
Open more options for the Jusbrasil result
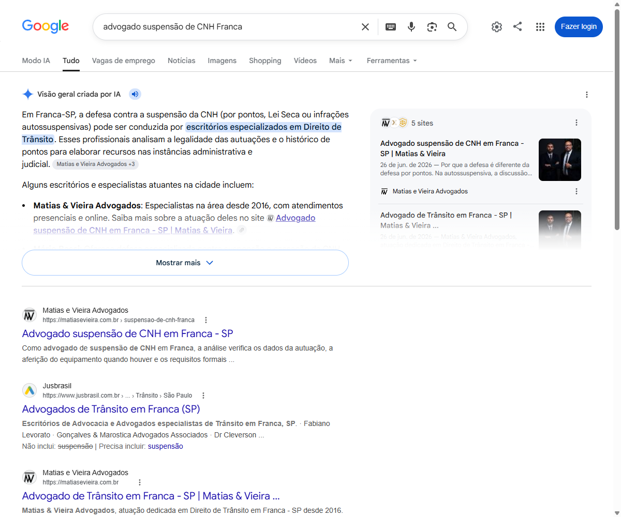203,396
